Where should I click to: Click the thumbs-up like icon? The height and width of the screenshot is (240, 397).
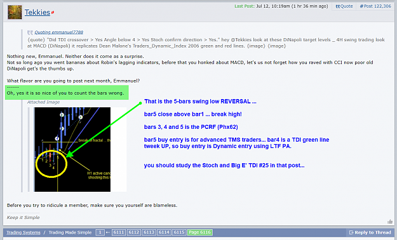point(390,222)
